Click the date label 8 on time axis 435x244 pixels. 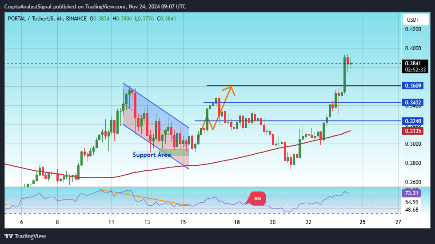pos(57,222)
